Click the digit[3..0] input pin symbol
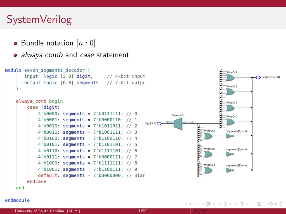 pos(159,124)
